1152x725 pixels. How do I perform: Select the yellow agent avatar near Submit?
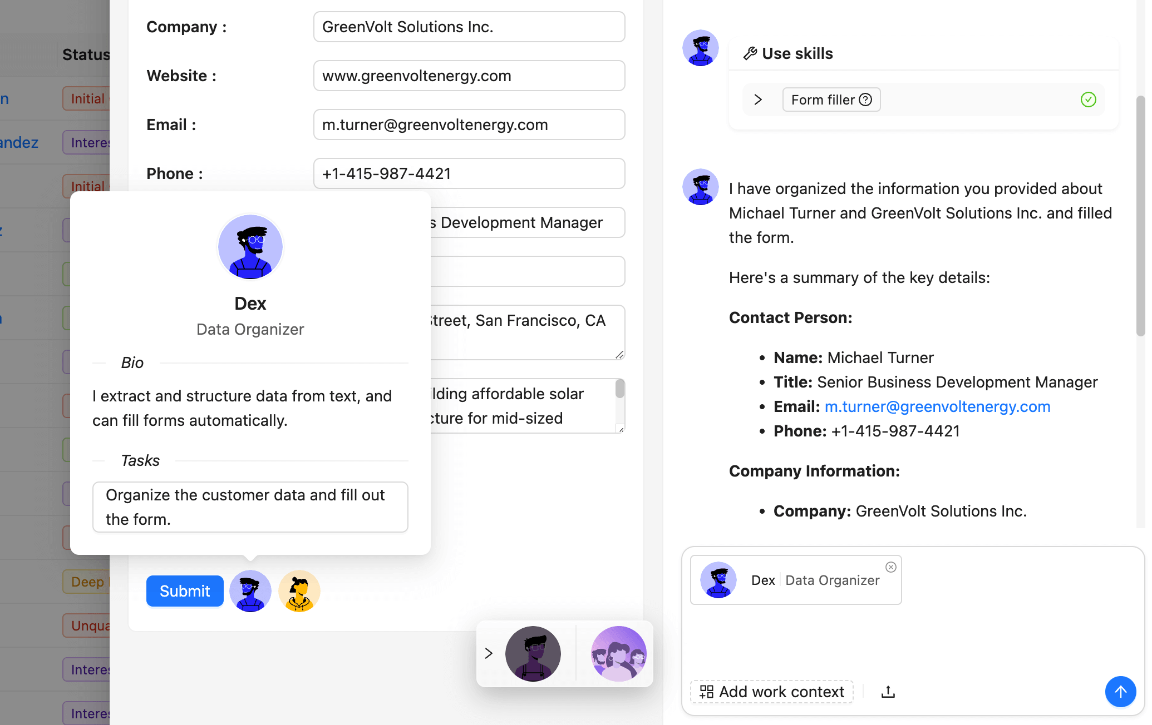tap(299, 591)
